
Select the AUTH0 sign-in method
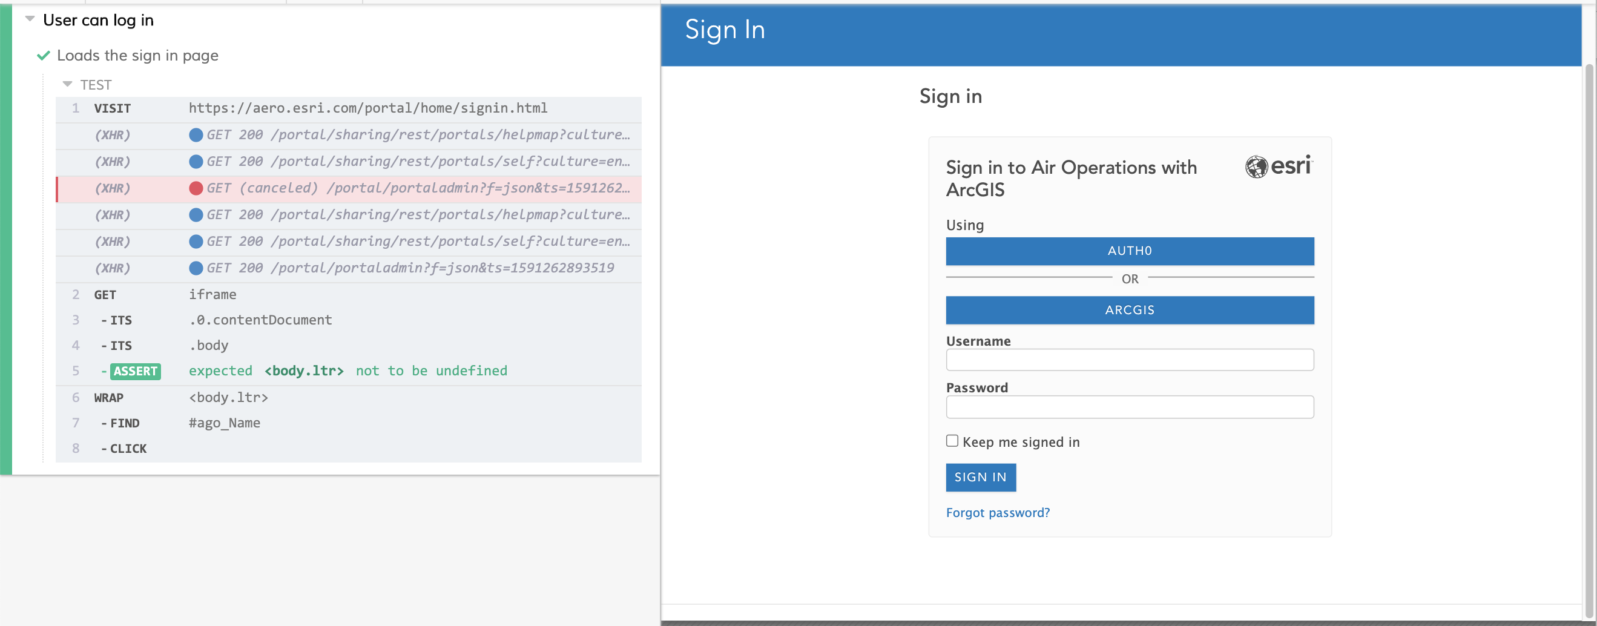pyautogui.click(x=1130, y=251)
